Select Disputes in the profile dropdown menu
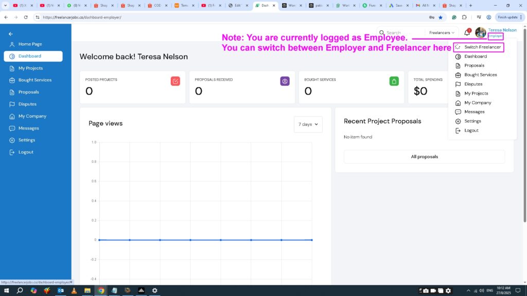 473,84
